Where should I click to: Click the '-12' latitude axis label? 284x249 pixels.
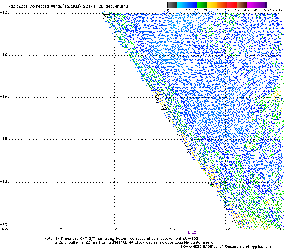3,54
